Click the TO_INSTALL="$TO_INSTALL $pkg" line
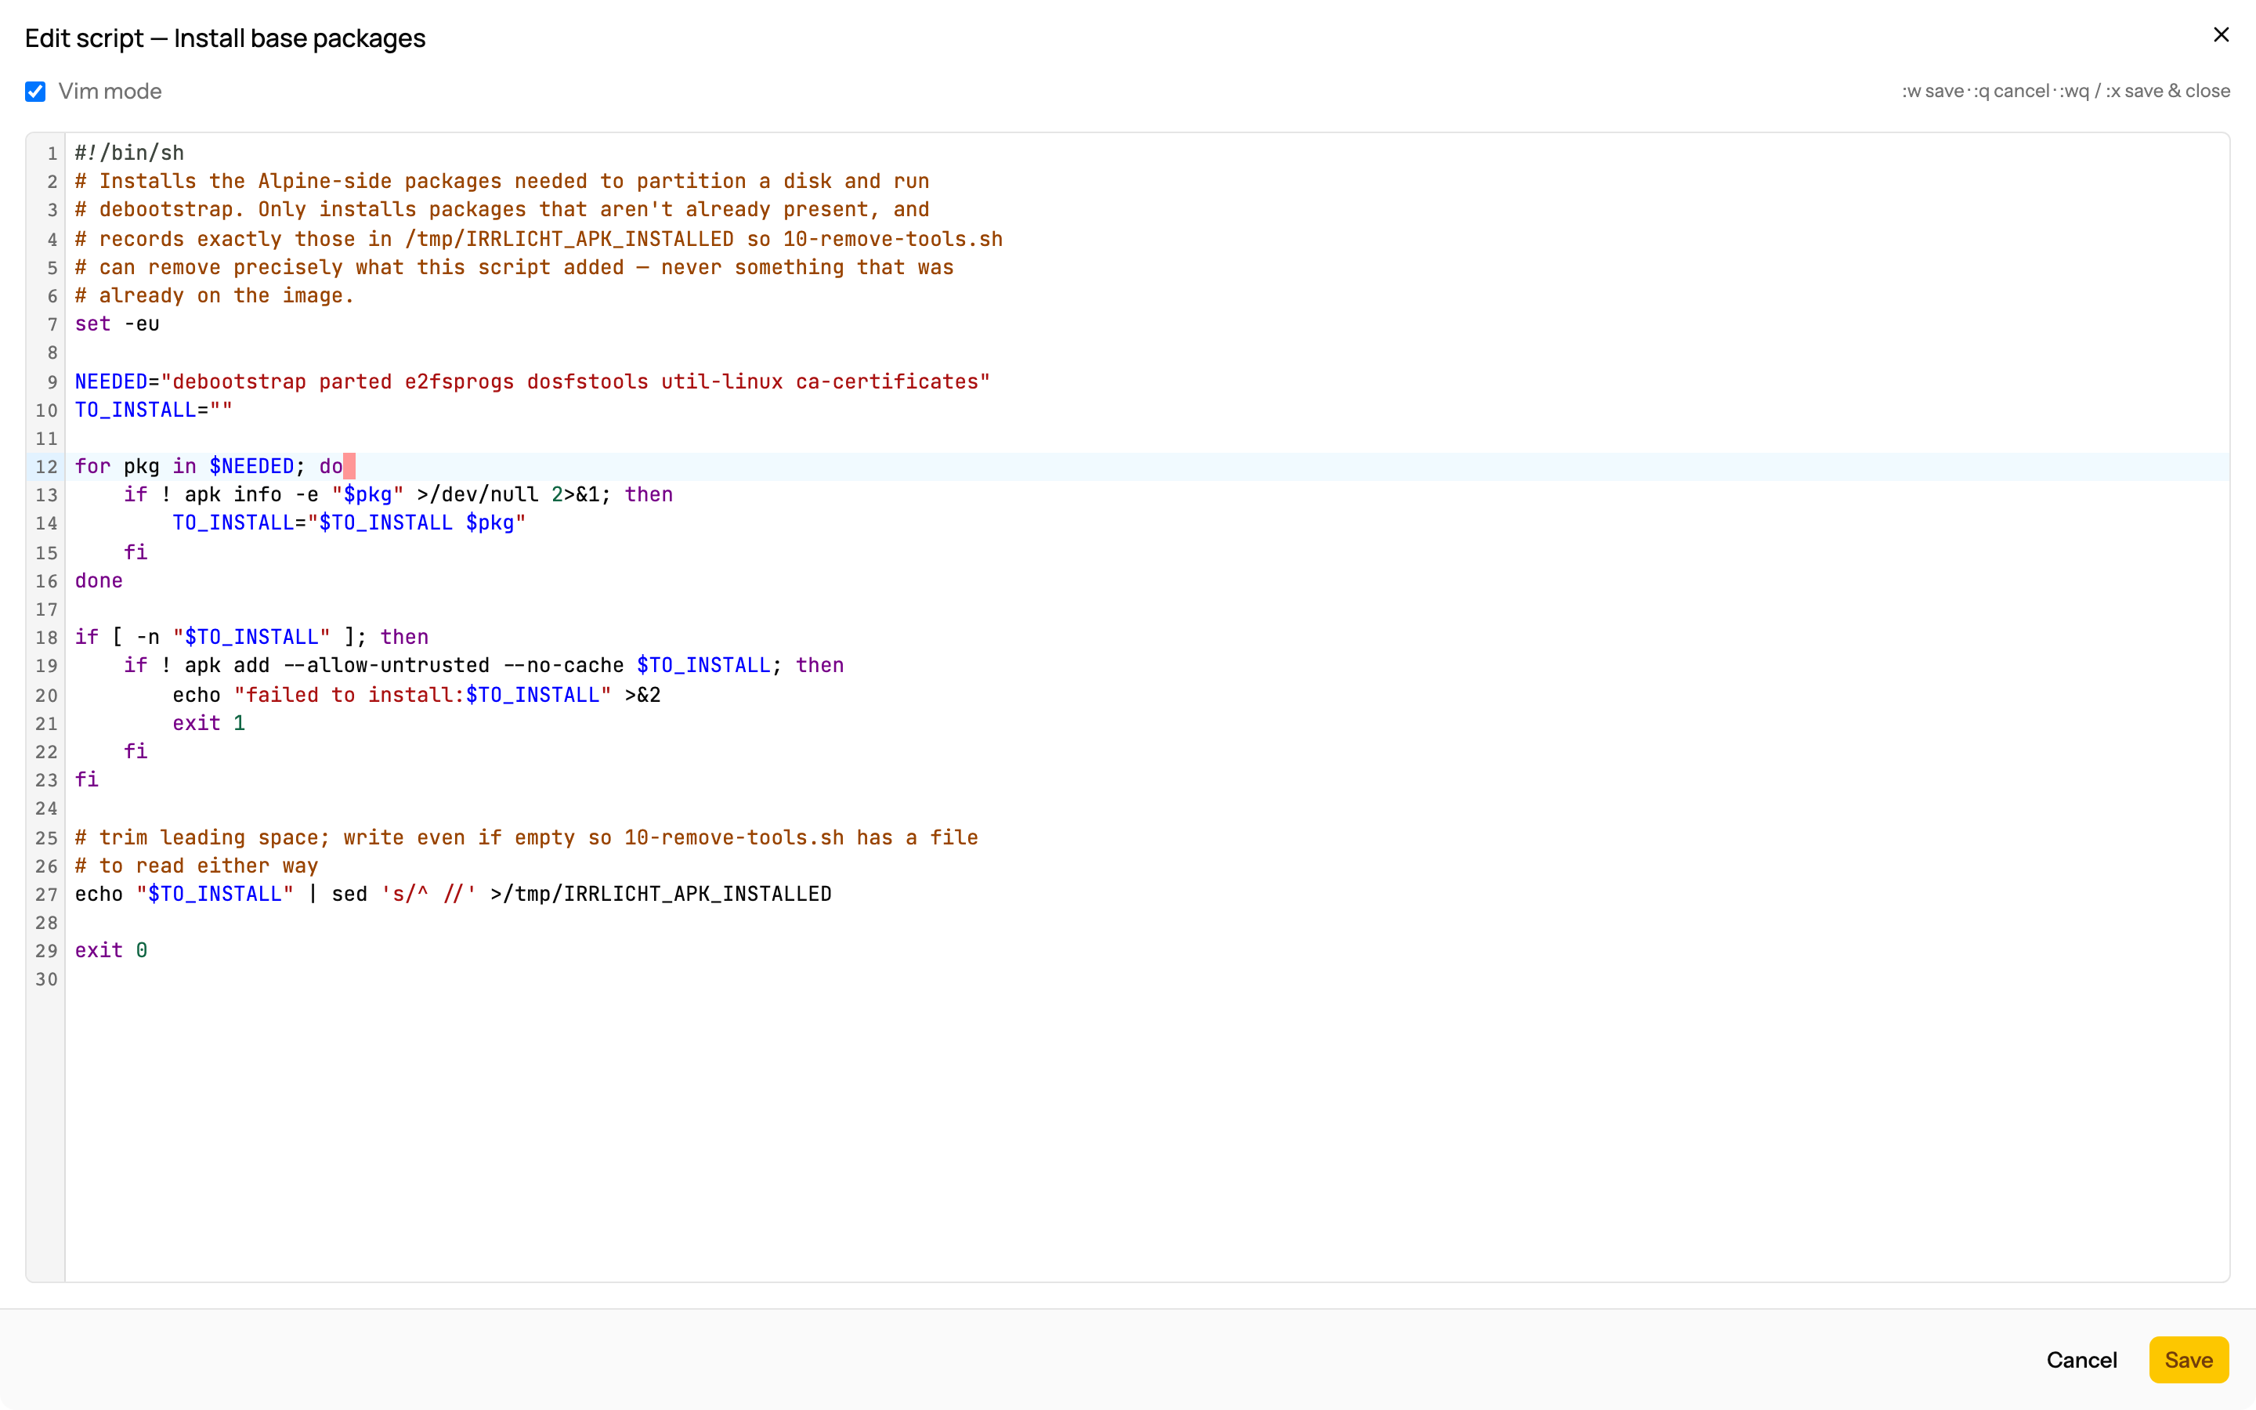 tap(349, 522)
